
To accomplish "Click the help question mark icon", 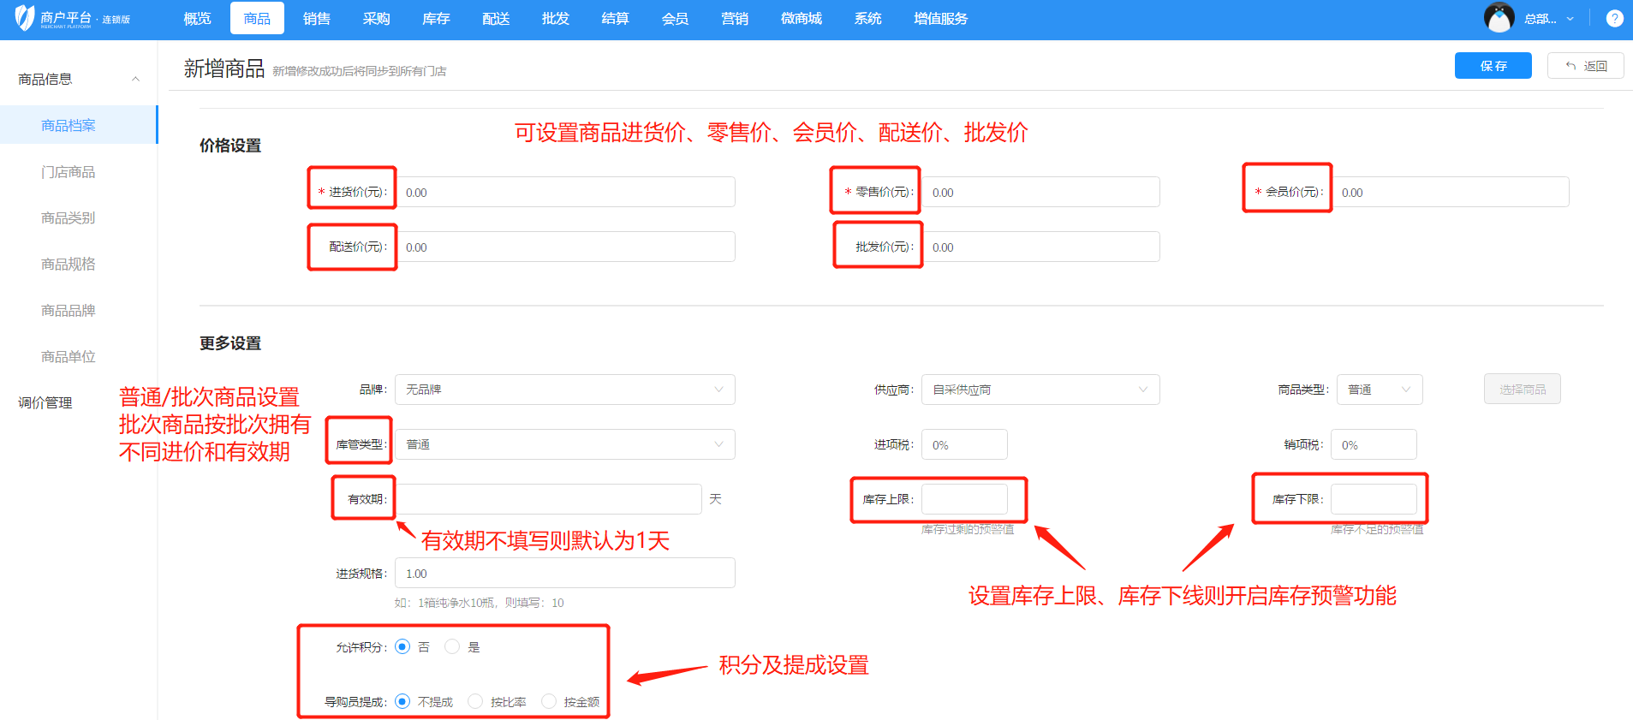I will pos(1614,19).
